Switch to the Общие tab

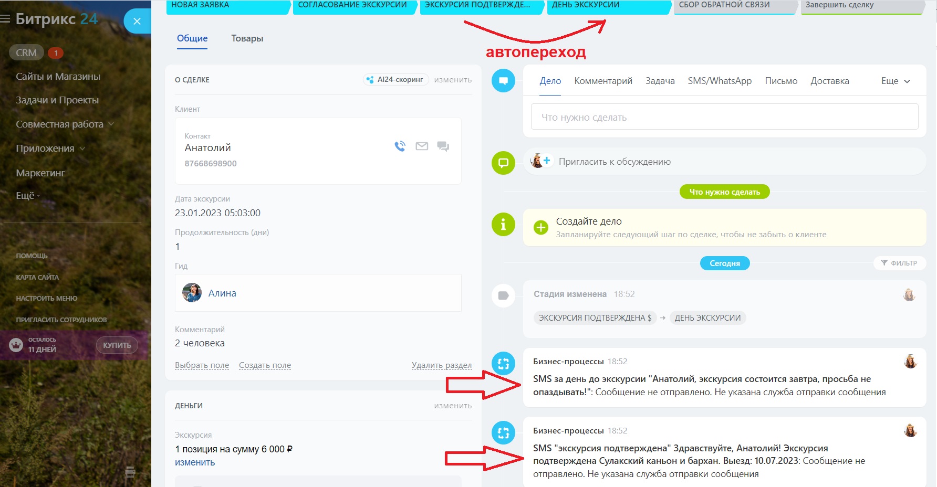point(192,38)
